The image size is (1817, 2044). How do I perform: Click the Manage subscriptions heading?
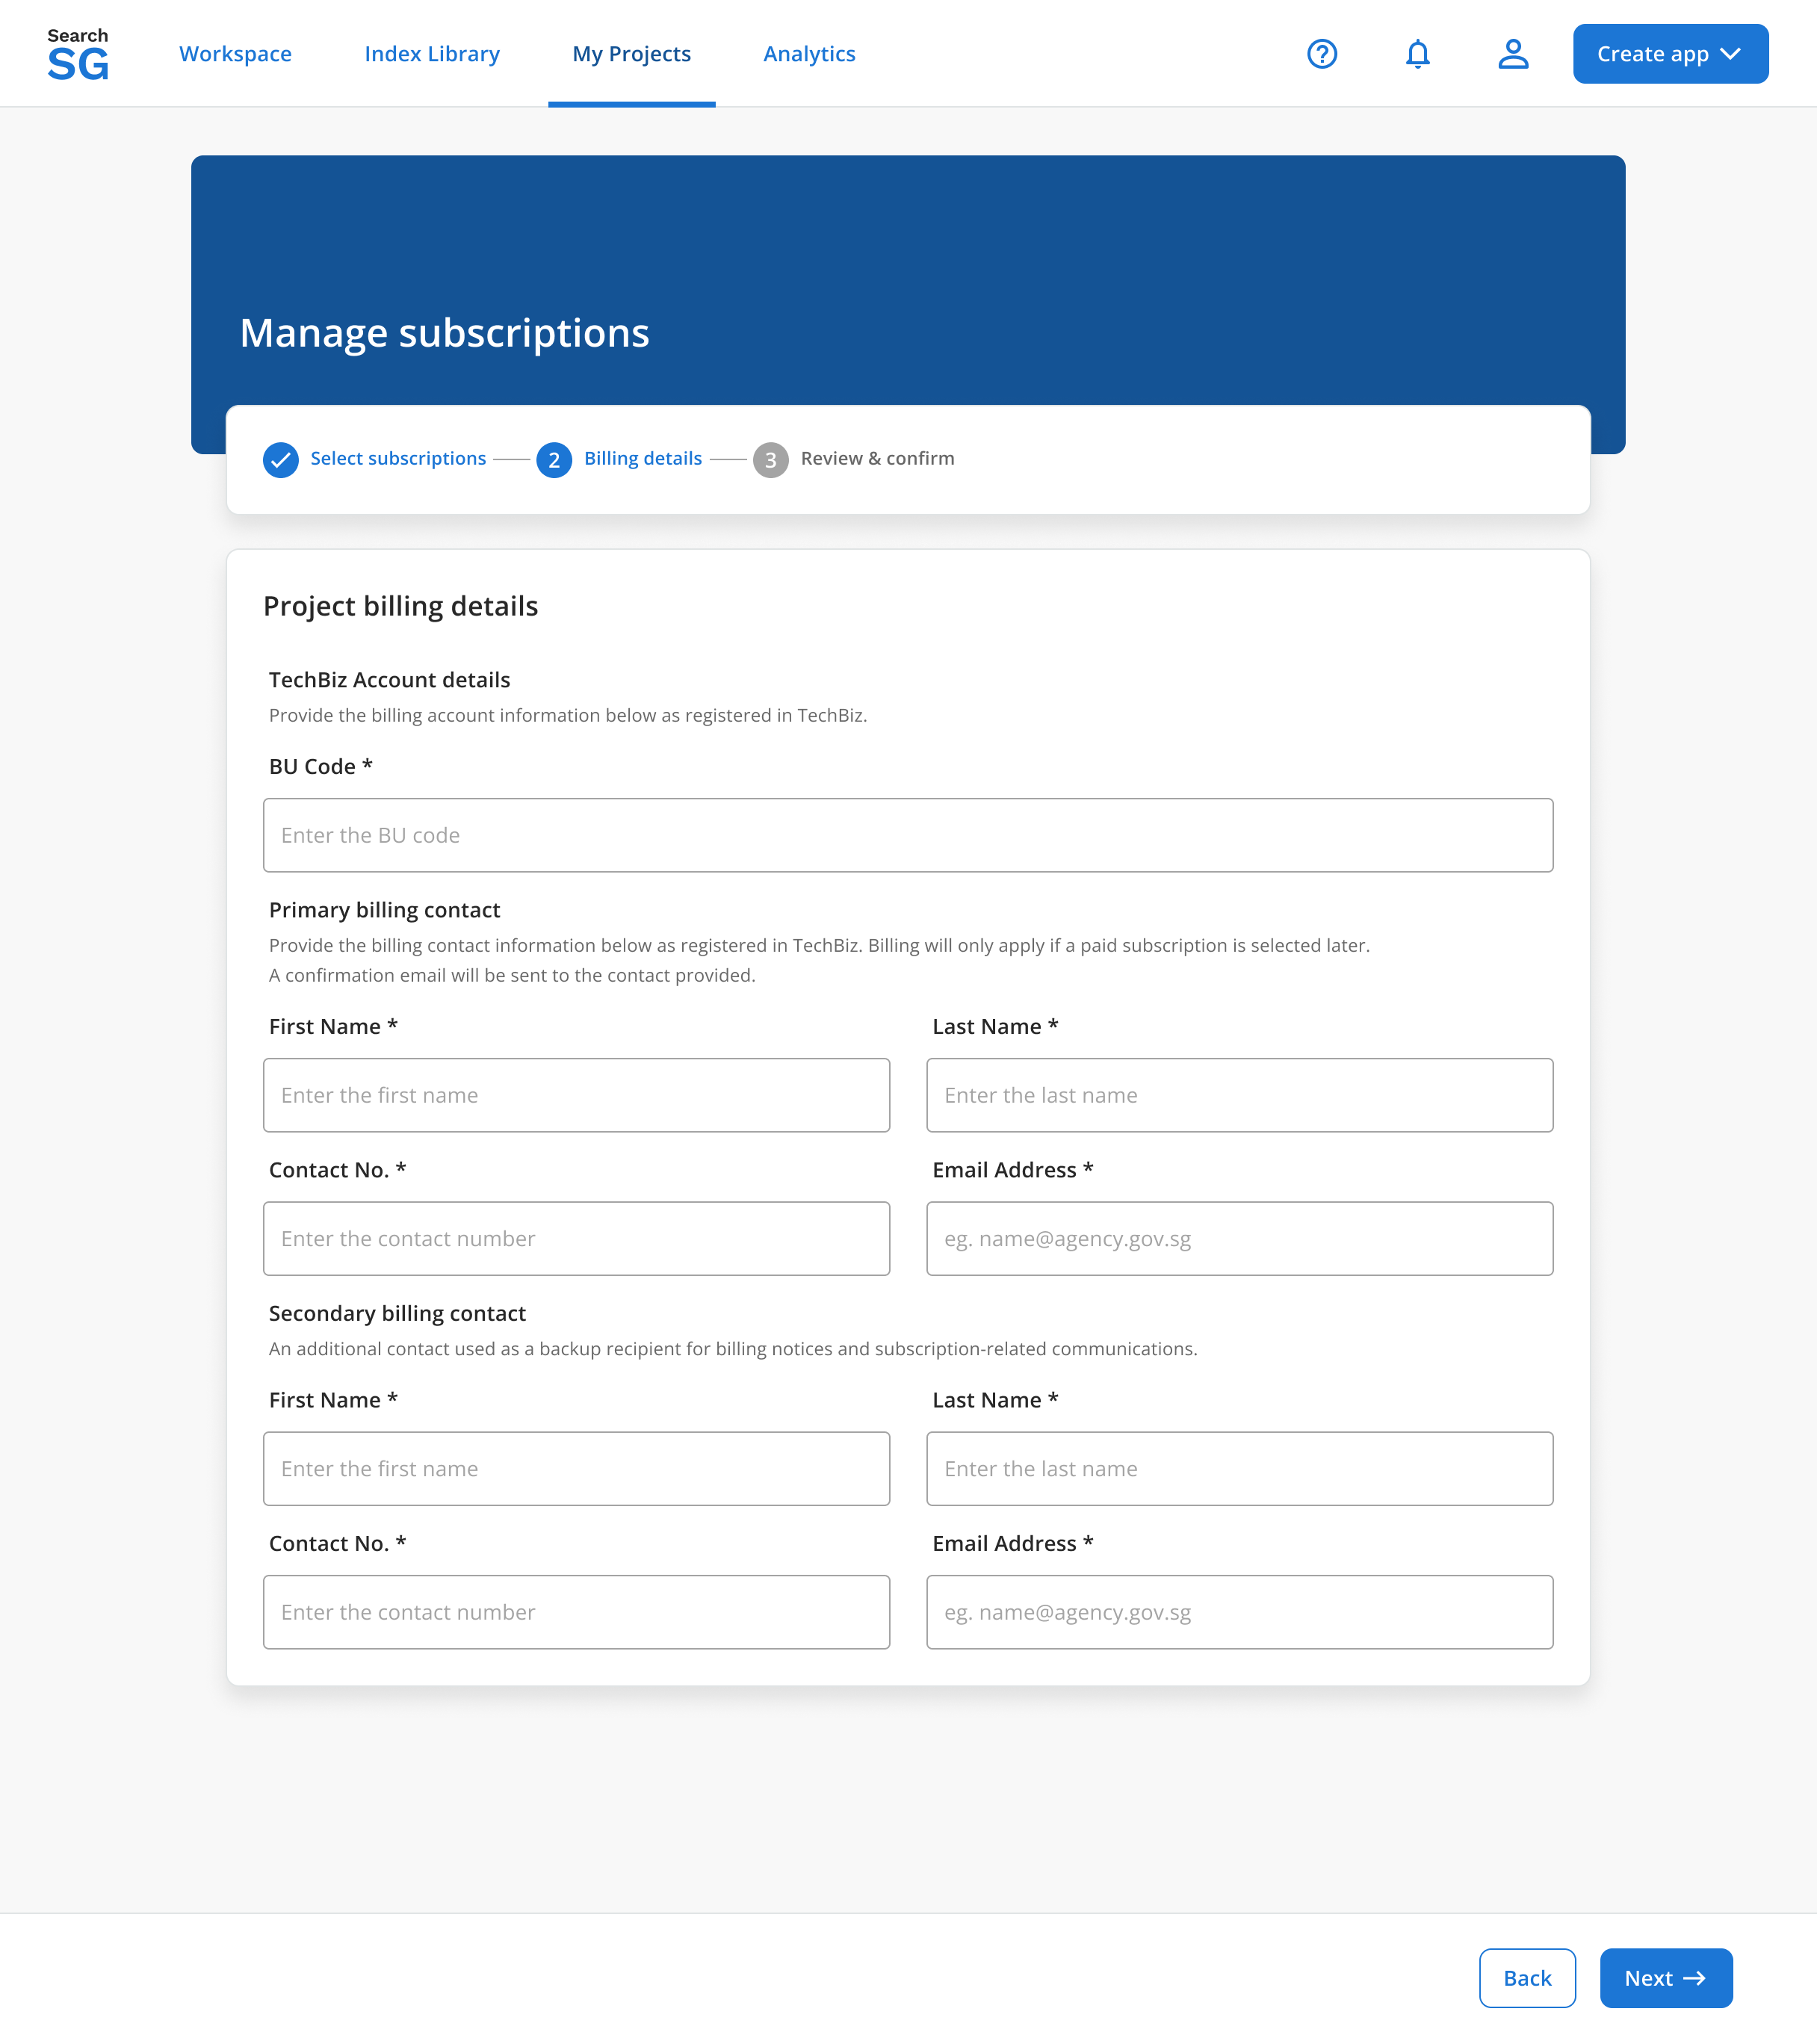(x=444, y=333)
